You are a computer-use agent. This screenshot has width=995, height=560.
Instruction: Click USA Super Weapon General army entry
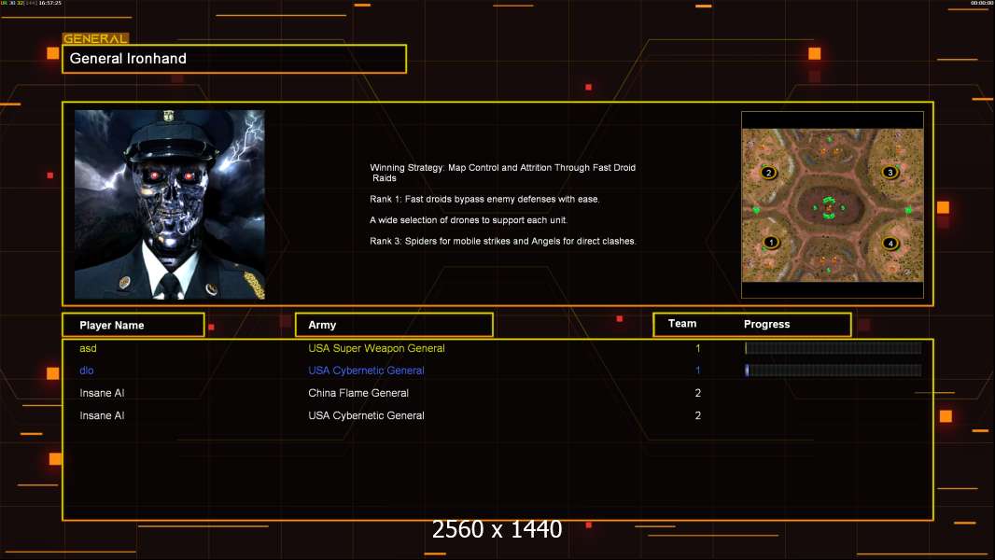[376, 348]
